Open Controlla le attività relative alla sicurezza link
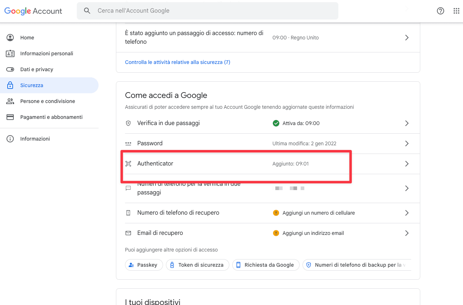The width and height of the screenshot is (463, 305). [x=178, y=62]
